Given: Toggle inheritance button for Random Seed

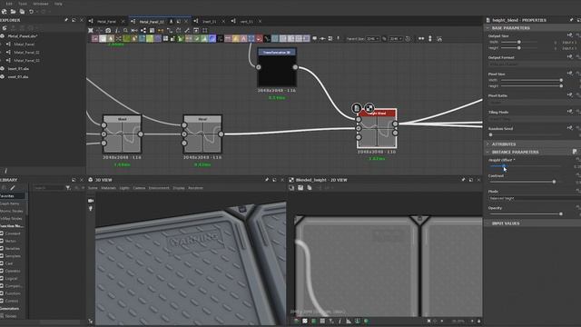Looking at the screenshot, I should tap(569, 128).
